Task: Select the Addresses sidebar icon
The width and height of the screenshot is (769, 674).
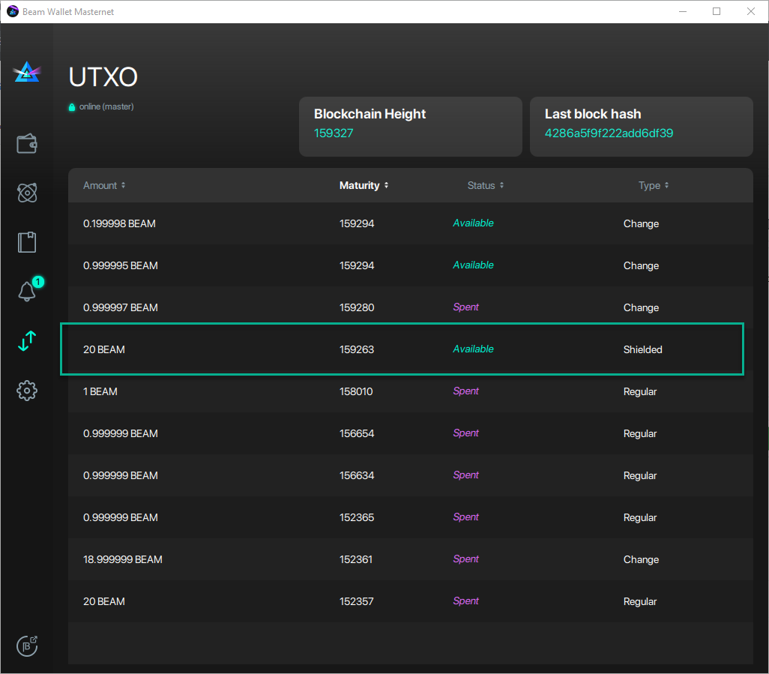Action: pos(27,241)
